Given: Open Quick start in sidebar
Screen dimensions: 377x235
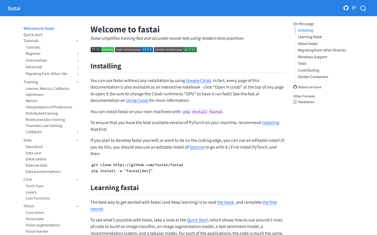Looking at the screenshot, I should (x=33, y=35).
